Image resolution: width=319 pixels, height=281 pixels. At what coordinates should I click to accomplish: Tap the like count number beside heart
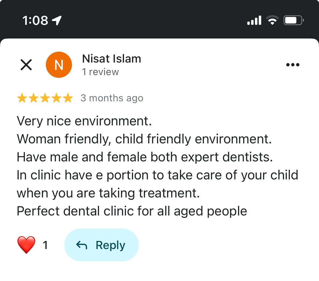coord(45,245)
